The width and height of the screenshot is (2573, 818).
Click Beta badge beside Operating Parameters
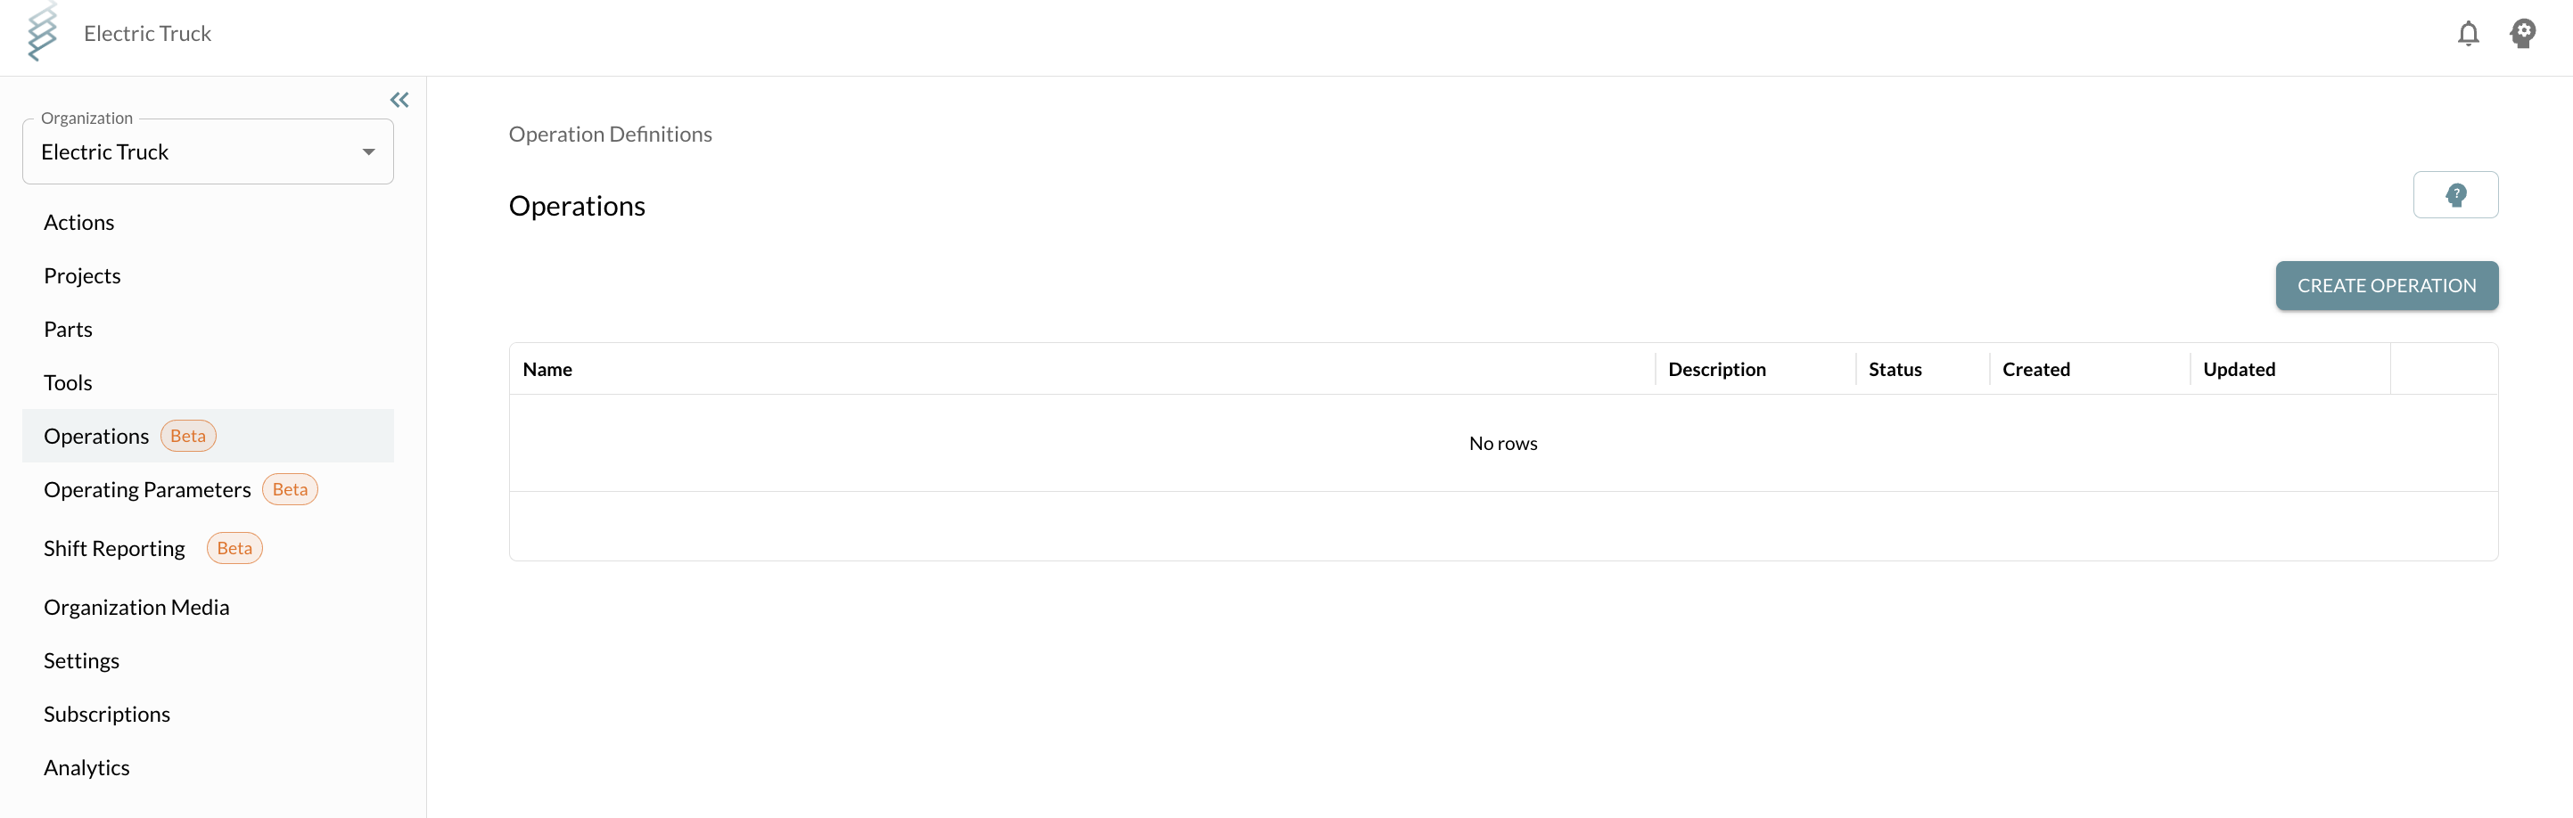290,489
